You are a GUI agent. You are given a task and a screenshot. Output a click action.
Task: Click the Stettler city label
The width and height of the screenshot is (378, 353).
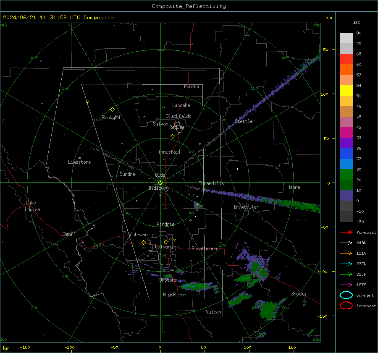pos(245,121)
